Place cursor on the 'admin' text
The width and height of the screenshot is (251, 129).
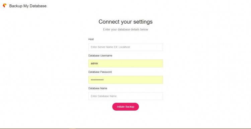coord(94,63)
